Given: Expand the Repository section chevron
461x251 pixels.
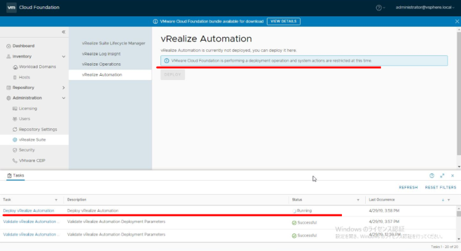Looking at the screenshot, I should [63, 88].
